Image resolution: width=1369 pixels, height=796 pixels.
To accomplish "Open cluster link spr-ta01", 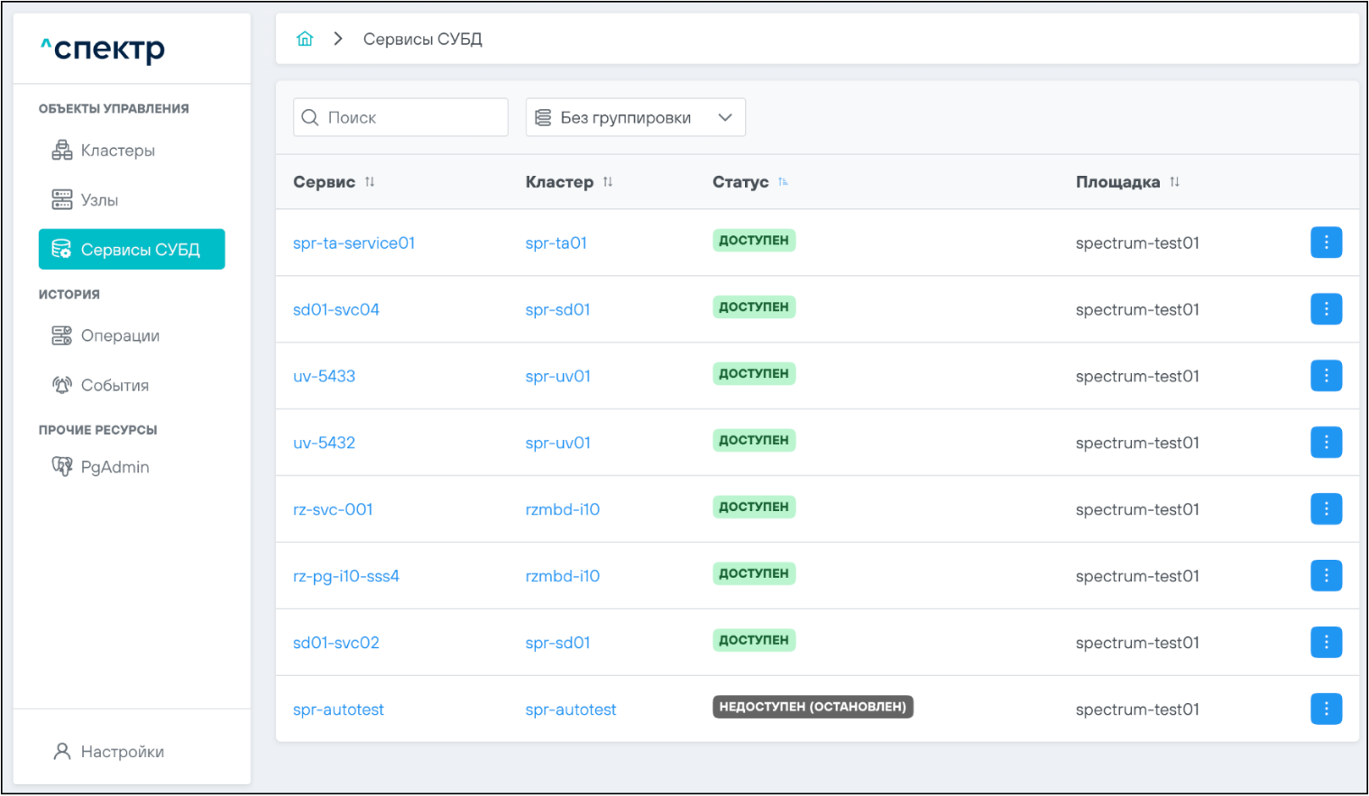I will tap(556, 243).
